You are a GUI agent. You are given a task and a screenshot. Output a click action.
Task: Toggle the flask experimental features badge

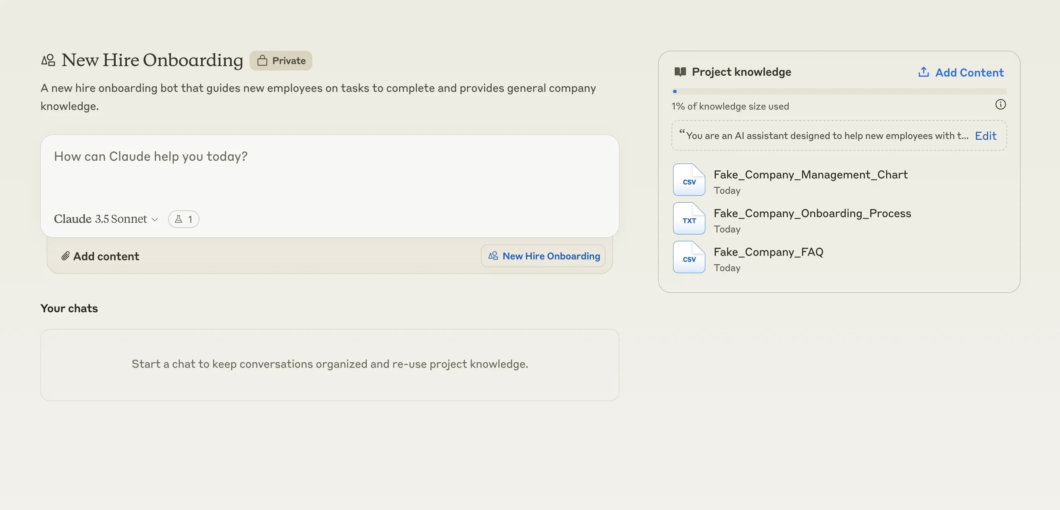(183, 219)
